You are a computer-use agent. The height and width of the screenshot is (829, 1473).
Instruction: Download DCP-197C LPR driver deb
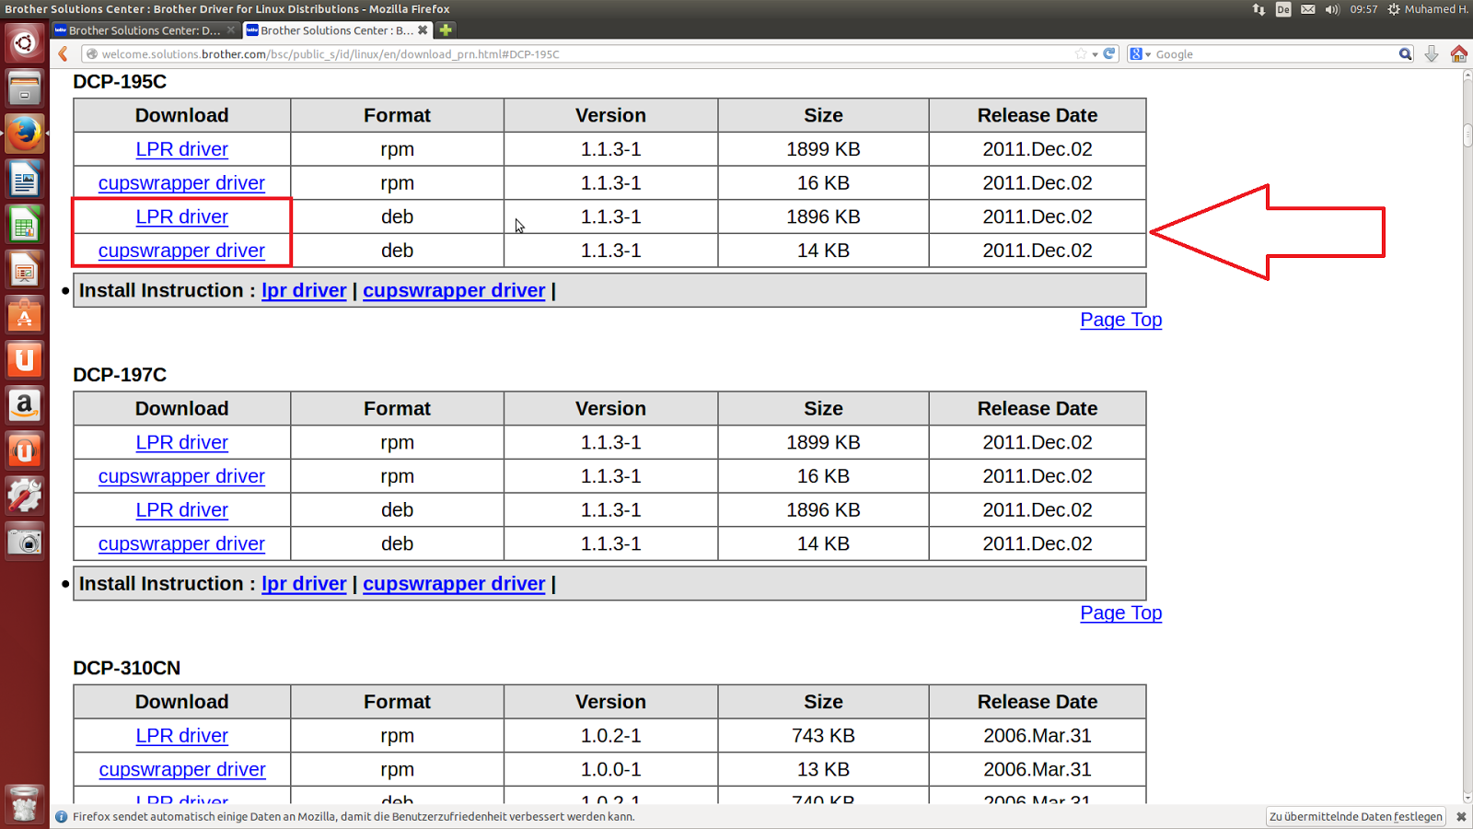click(x=182, y=510)
